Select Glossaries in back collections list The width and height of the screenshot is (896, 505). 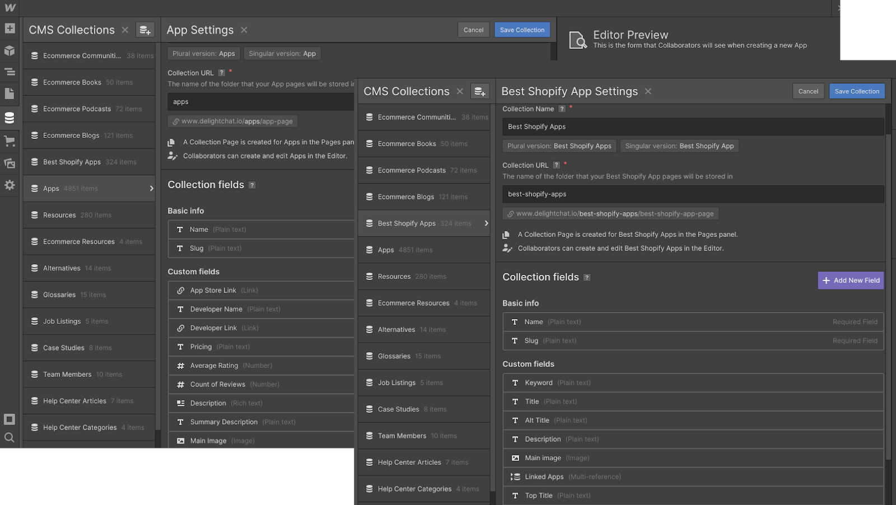pos(89,294)
